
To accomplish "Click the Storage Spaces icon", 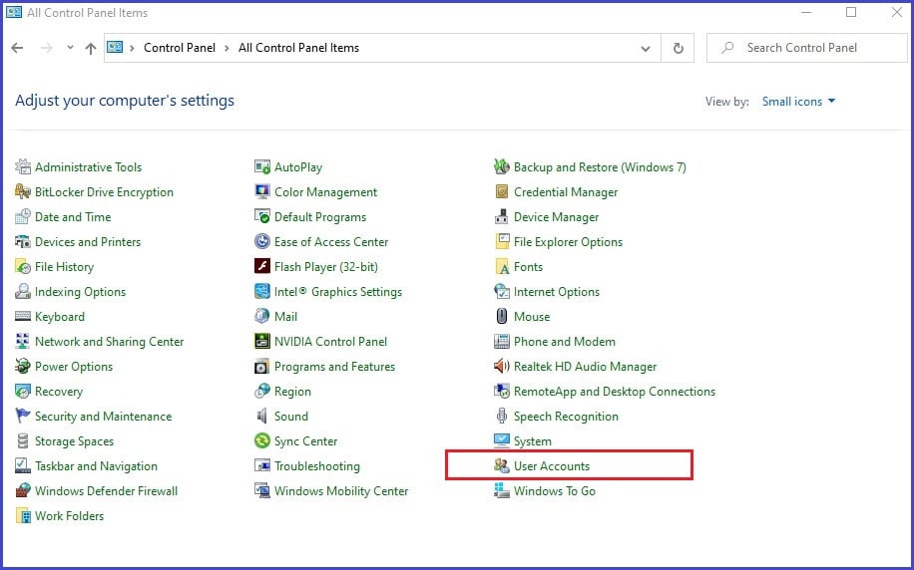I will click(23, 441).
